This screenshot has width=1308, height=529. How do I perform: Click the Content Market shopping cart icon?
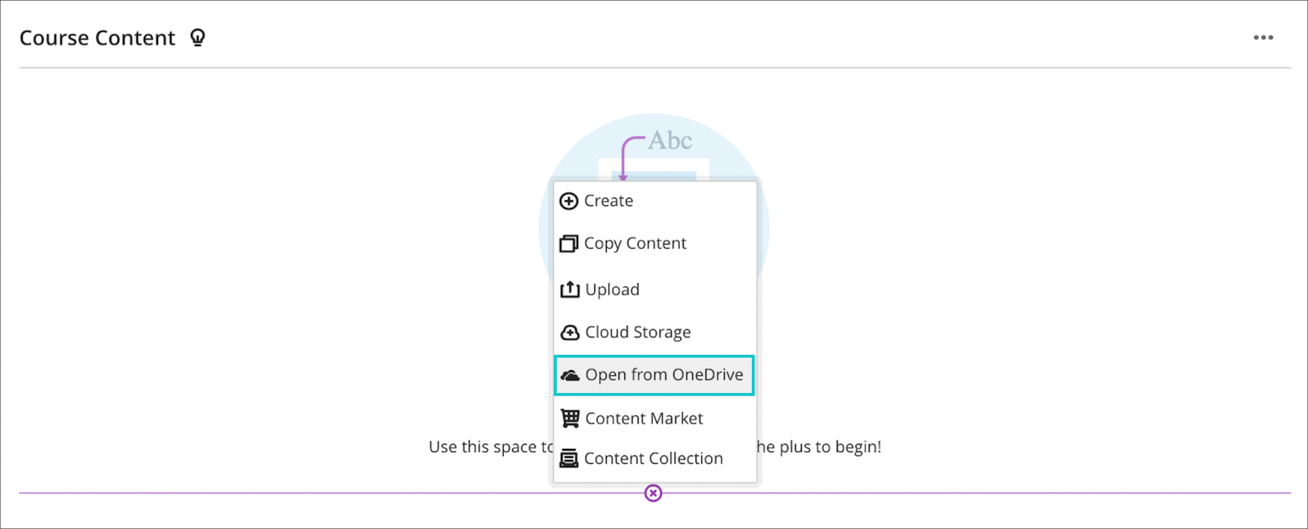(x=570, y=418)
